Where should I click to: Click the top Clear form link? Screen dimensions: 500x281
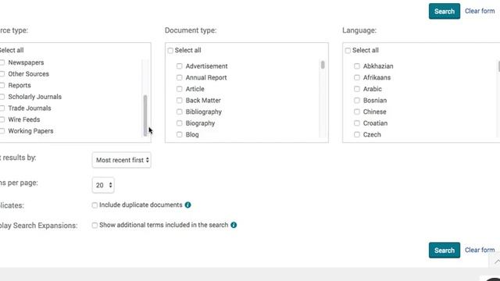coord(480,11)
